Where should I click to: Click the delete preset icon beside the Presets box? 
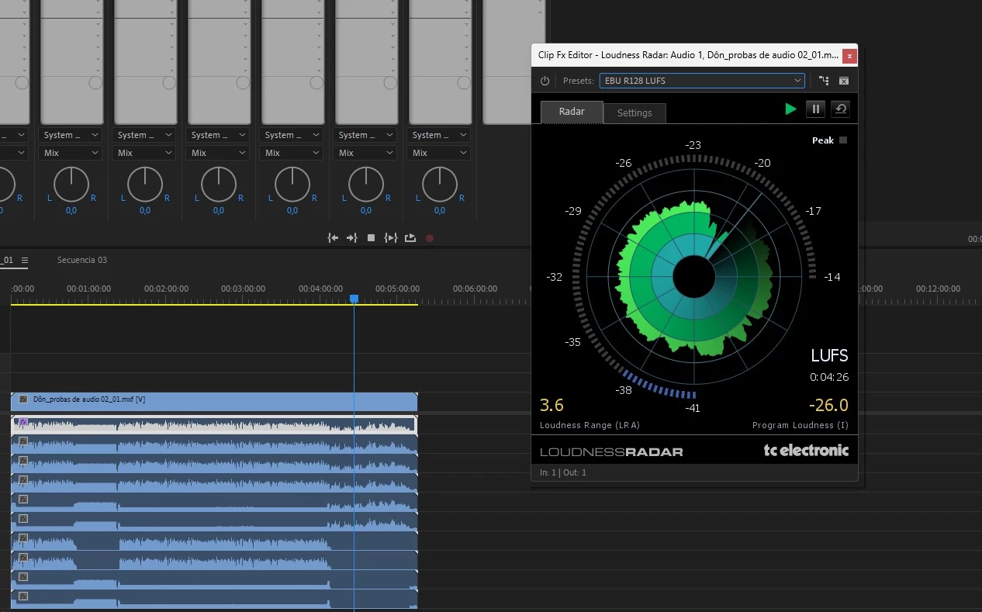844,81
